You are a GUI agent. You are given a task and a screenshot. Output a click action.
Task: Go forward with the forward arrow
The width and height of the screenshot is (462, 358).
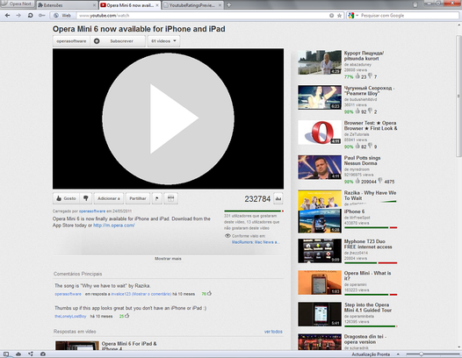[x=18, y=15]
